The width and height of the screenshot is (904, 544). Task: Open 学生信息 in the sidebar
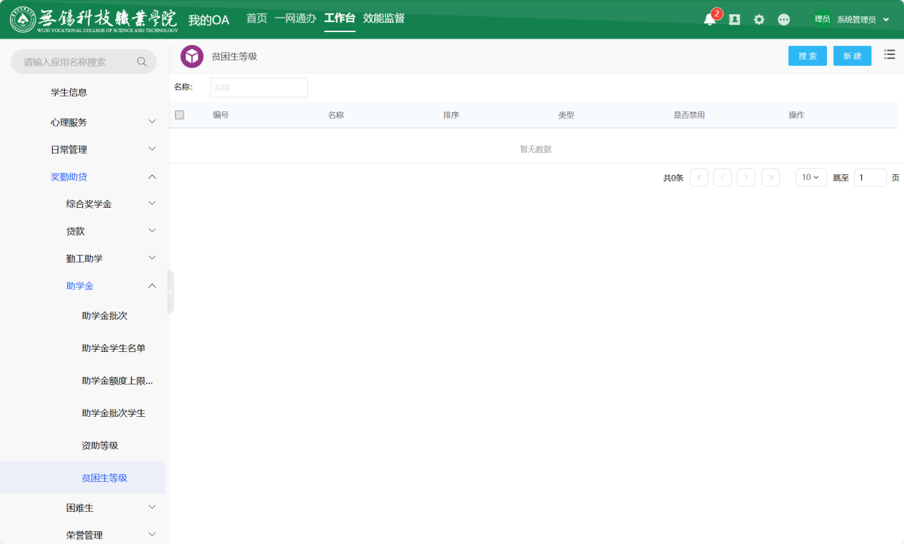click(69, 92)
